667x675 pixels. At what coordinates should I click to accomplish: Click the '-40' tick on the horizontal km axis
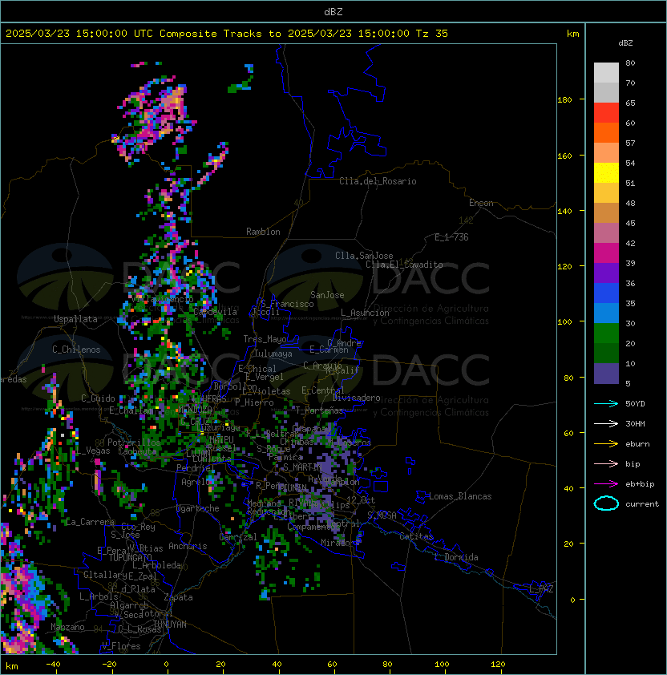coord(53,665)
